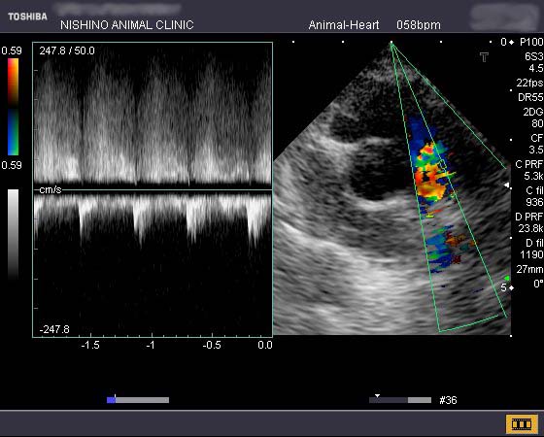Screen dimensions: 544x437
Task: Click the T transducer orientation marker
Action: click(x=484, y=57)
